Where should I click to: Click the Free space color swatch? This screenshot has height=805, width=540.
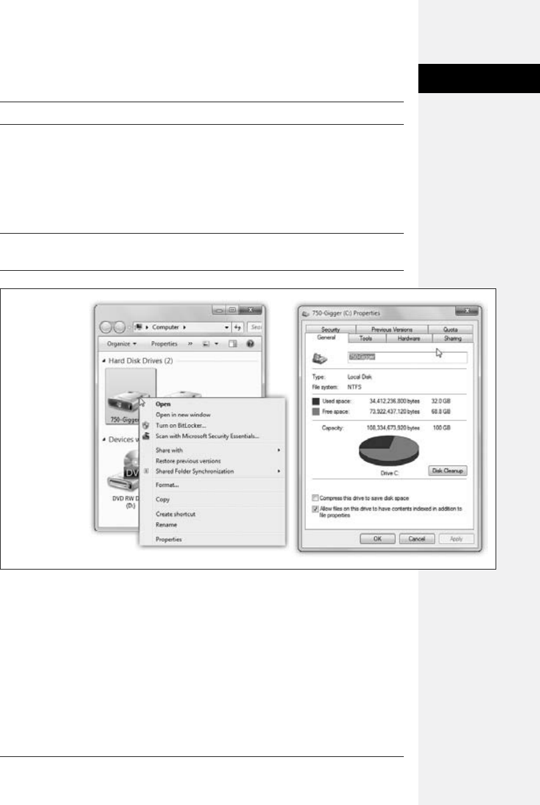[x=316, y=412]
